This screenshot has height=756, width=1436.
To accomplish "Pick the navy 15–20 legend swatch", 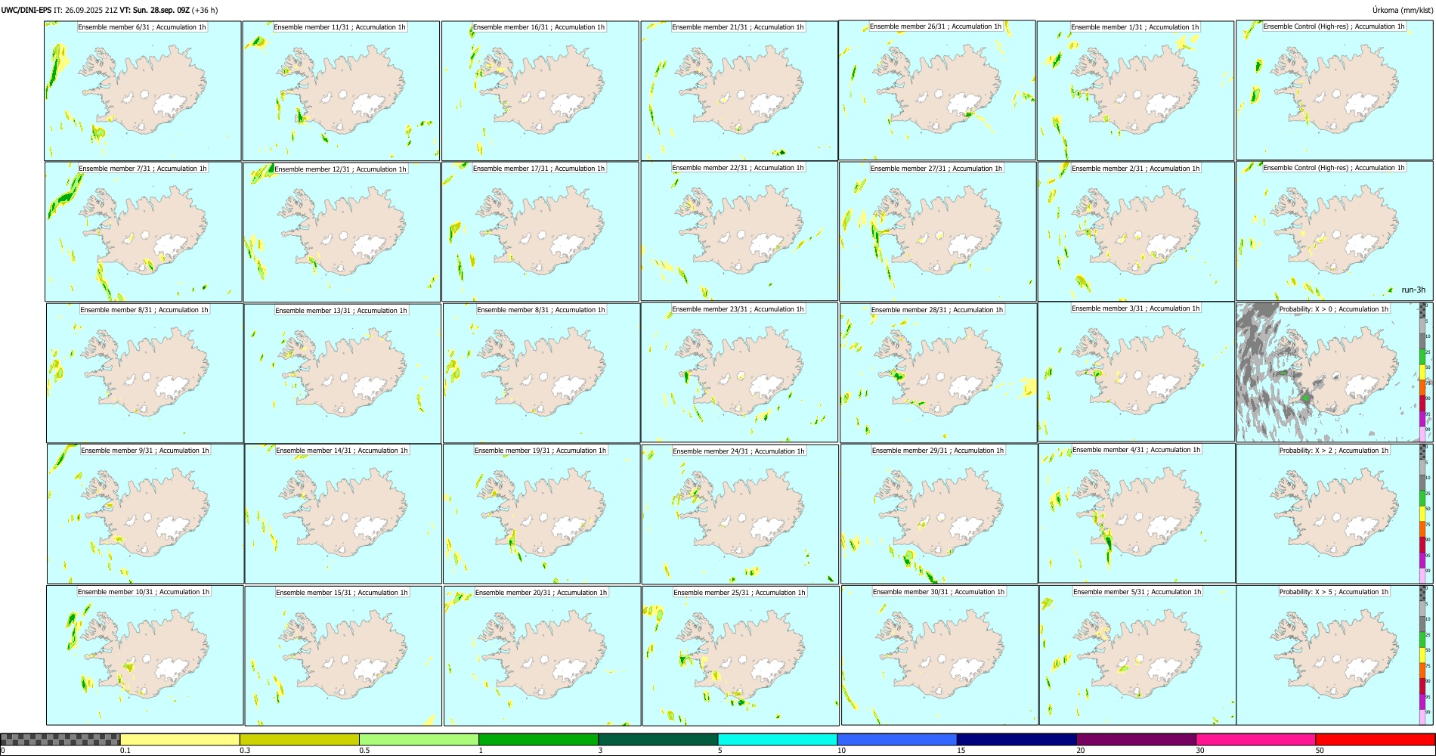I will click(1017, 739).
